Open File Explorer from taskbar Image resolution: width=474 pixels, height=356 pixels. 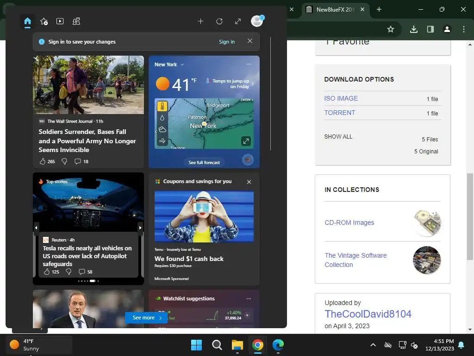coord(237,345)
